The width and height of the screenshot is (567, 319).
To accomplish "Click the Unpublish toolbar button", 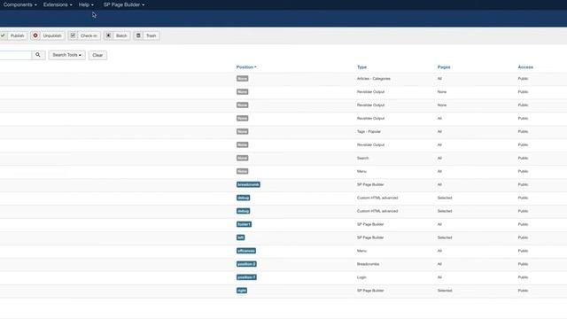I will point(47,35).
